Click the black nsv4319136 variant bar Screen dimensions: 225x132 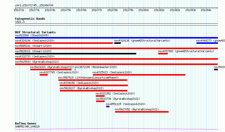pos(118,43)
